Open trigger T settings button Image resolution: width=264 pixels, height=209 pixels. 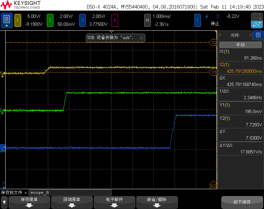coord(197,21)
